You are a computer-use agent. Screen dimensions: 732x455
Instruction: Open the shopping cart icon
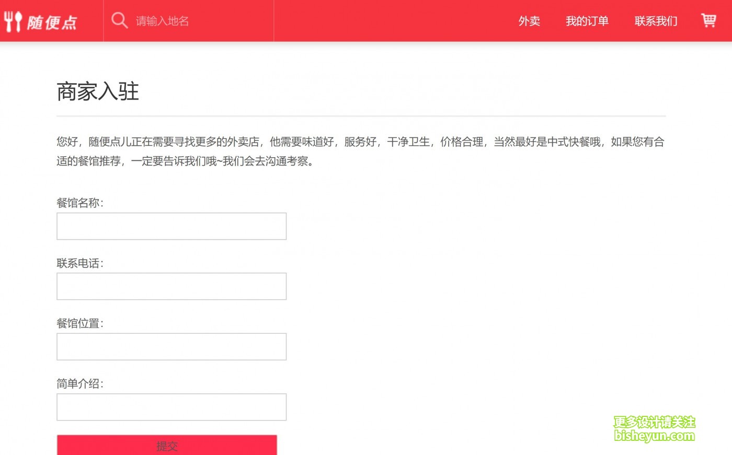click(x=708, y=20)
